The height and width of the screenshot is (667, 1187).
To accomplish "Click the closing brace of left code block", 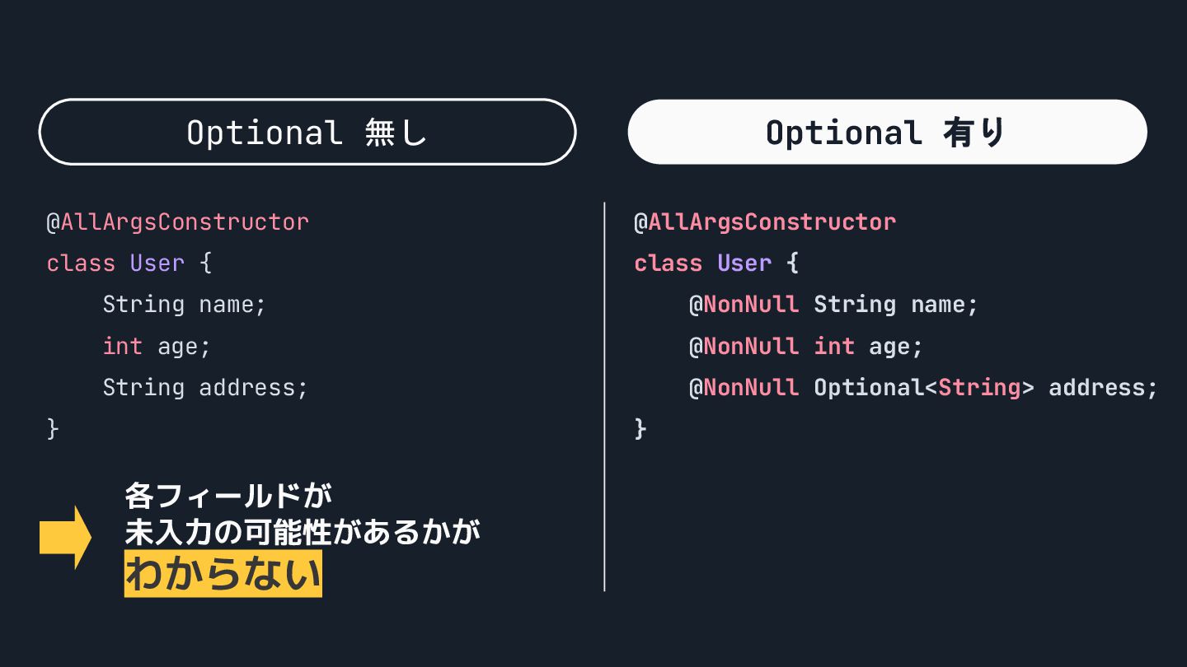I will (x=53, y=428).
